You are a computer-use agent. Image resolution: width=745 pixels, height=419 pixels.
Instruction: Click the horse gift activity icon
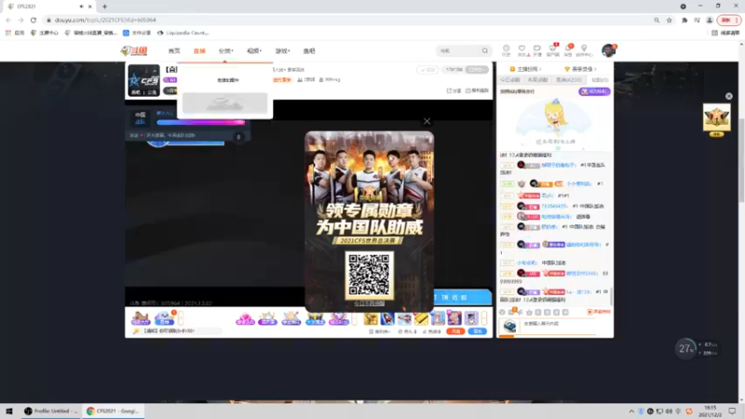(141, 318)
